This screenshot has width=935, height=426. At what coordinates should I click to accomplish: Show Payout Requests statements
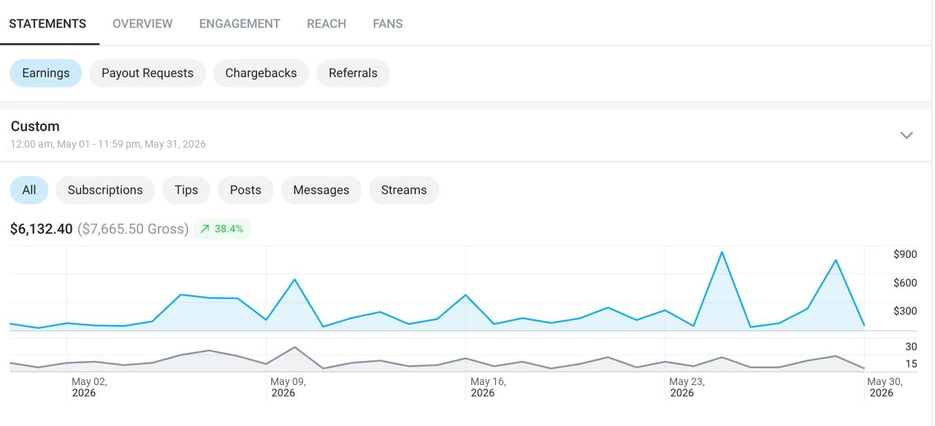[x=148, y=73]
